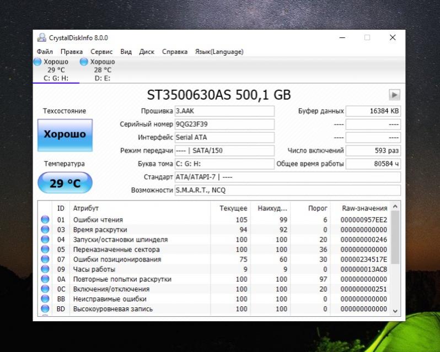Click the Интерфейс field Serial ATA
Viewport: 440px width, 352px height.
pos(224,137)
